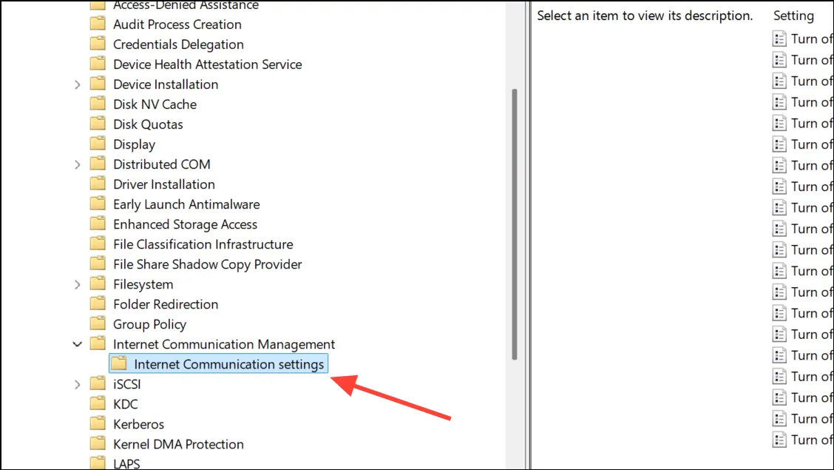The width and height of the screenshot is (834, 470).
Task: Click the Kerberos folder icon
Action: click(x=98, y=423)
